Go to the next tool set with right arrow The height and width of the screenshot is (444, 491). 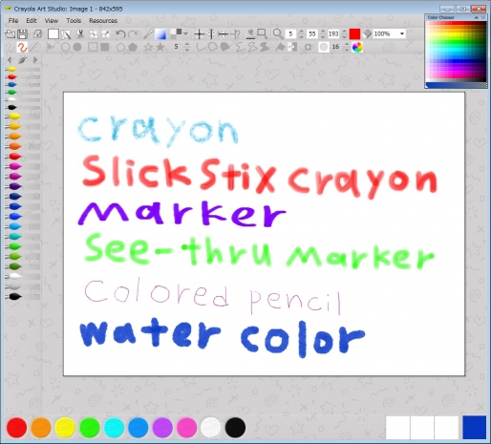tap(35, 60)
